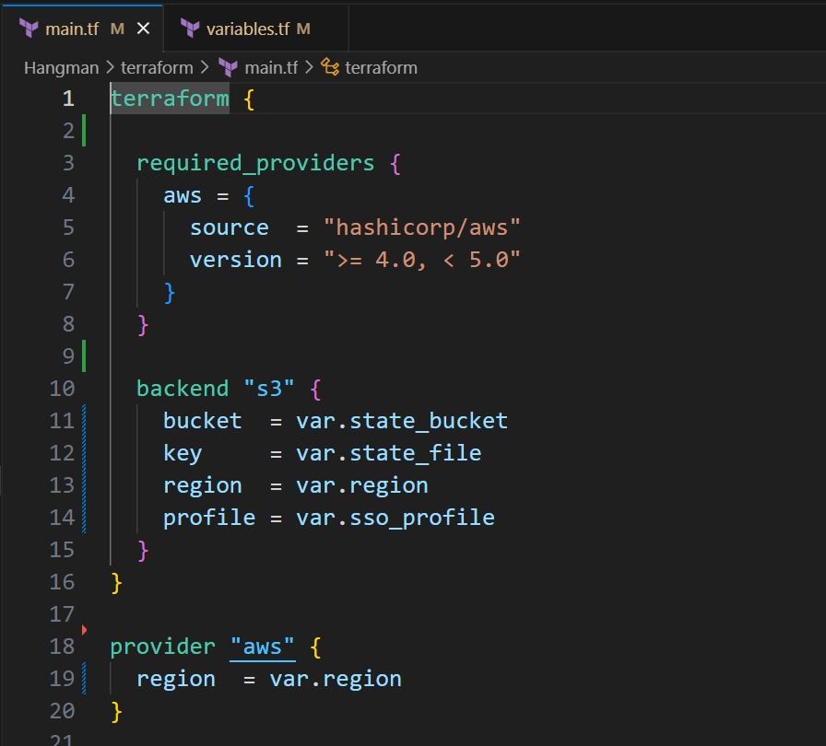Click "var.state_file" on line 12
The image size is (826, 746).
[x=389, y=453]
